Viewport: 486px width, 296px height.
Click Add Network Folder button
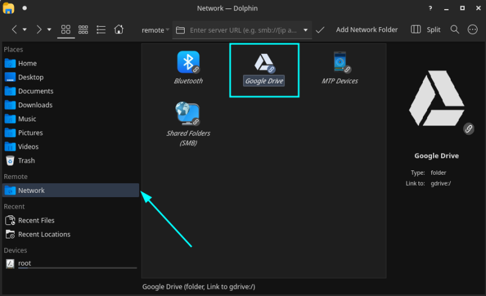(x=367, y=30)
